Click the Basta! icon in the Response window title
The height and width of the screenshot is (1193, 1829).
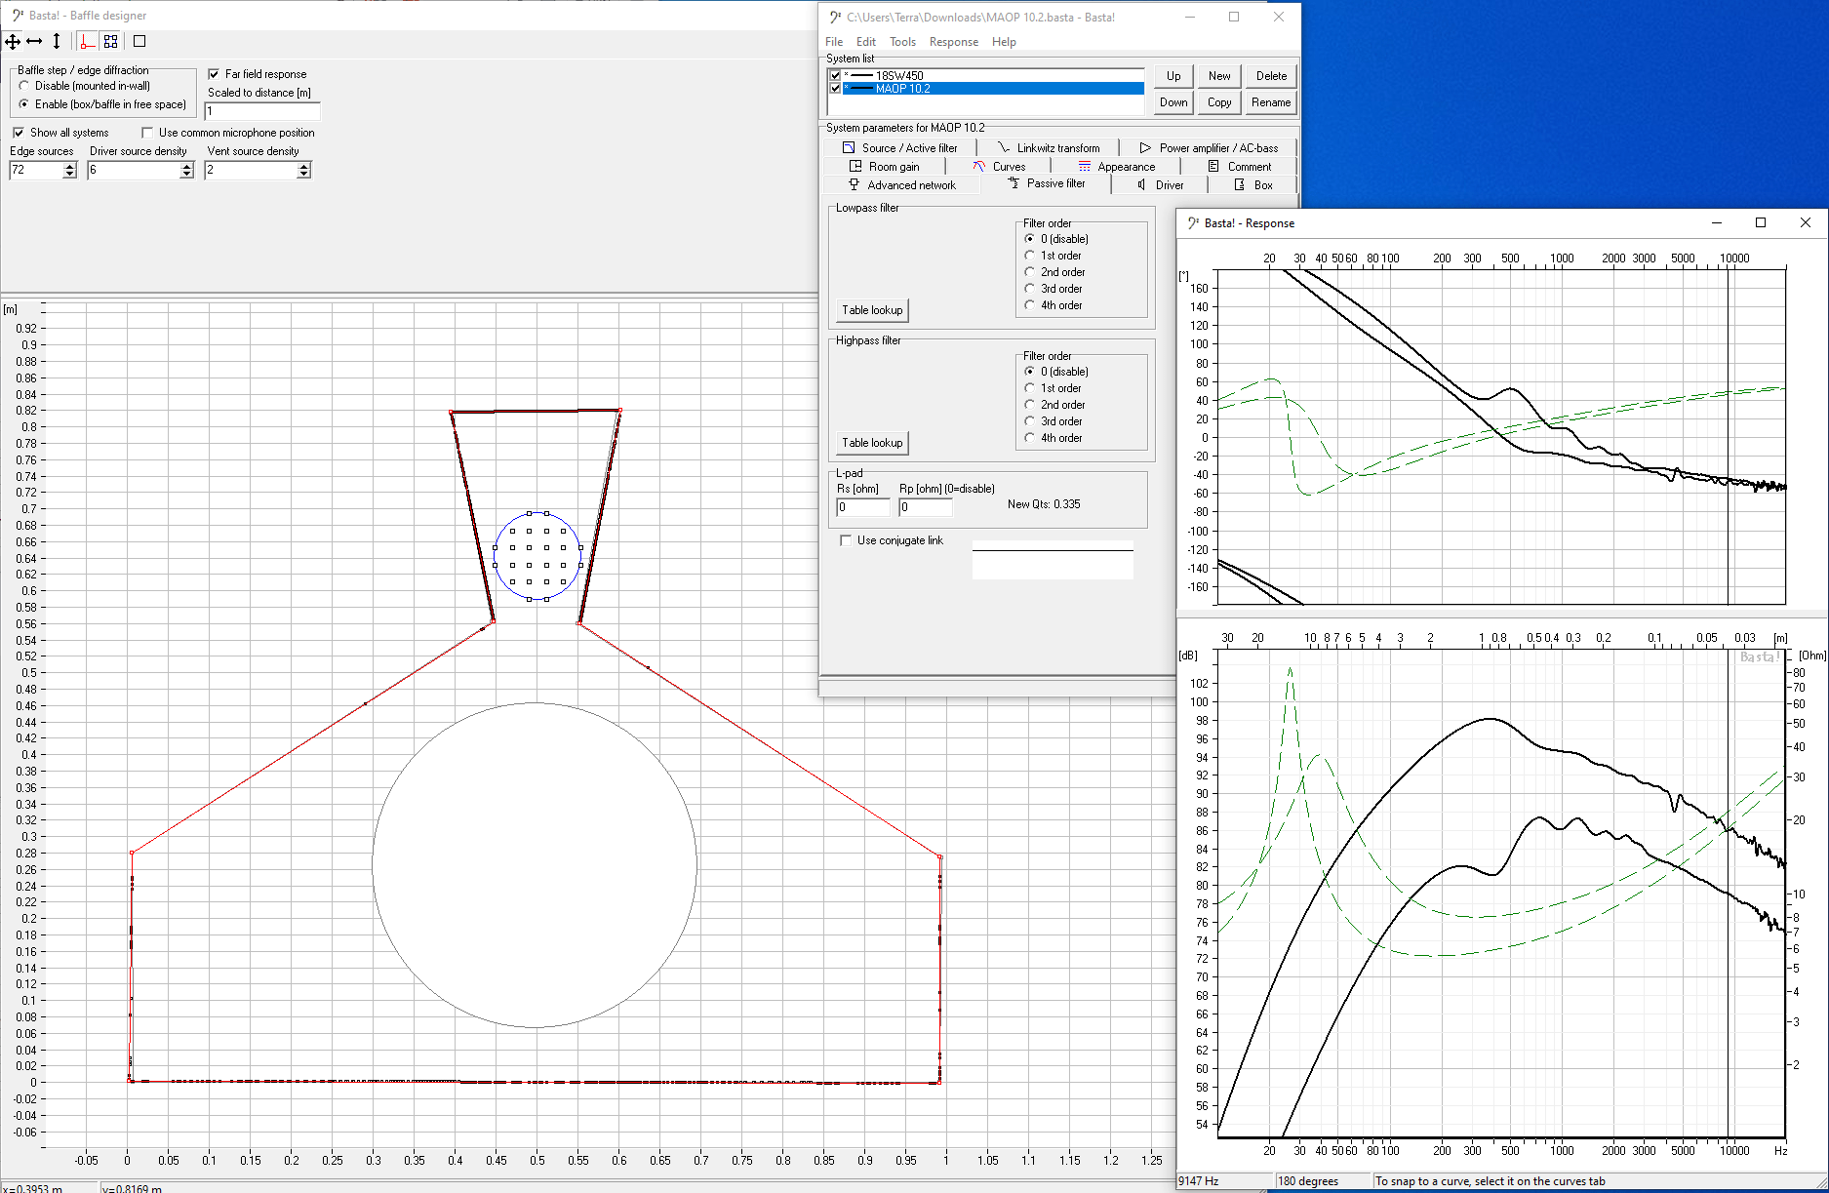(x=1193, y=223)
